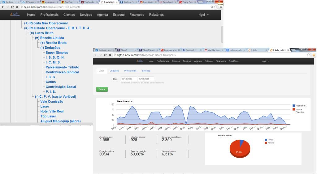Switch to the Unidades tab

(114, 71)
